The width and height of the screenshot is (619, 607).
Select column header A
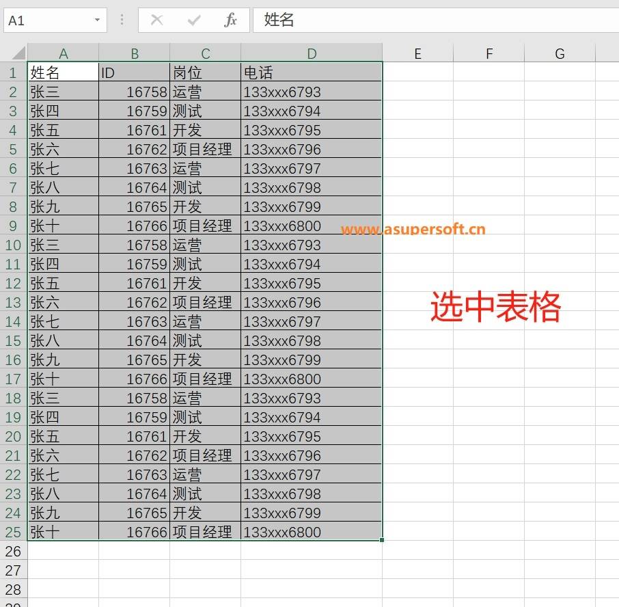64,53
